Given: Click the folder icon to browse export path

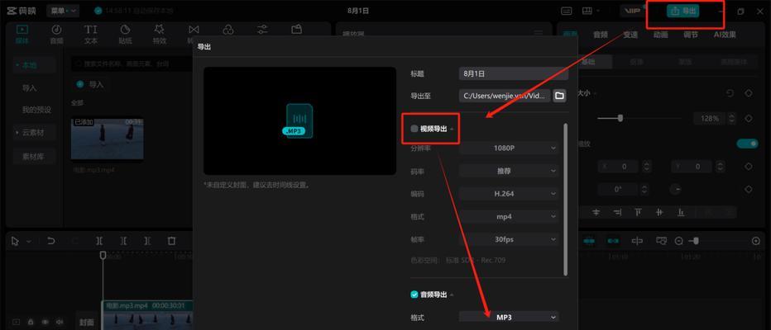Looking at the screenshot, I should (559, 96).
